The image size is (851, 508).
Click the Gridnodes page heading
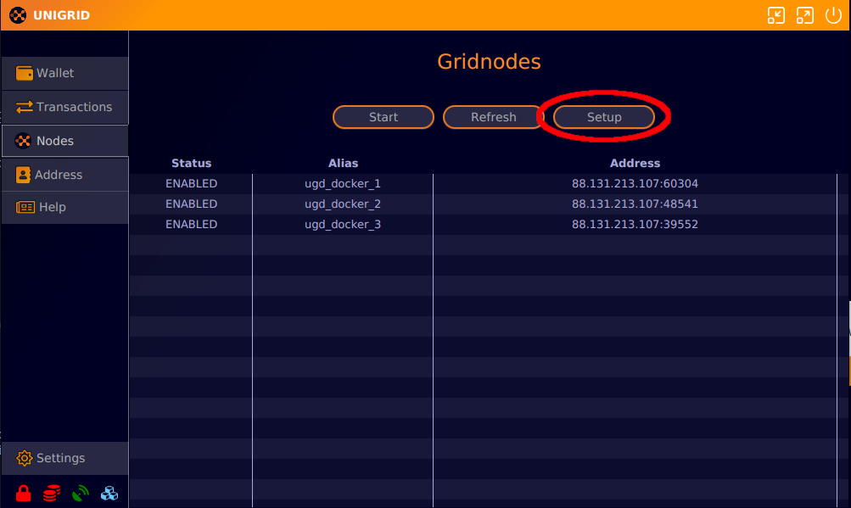(489, 62)
